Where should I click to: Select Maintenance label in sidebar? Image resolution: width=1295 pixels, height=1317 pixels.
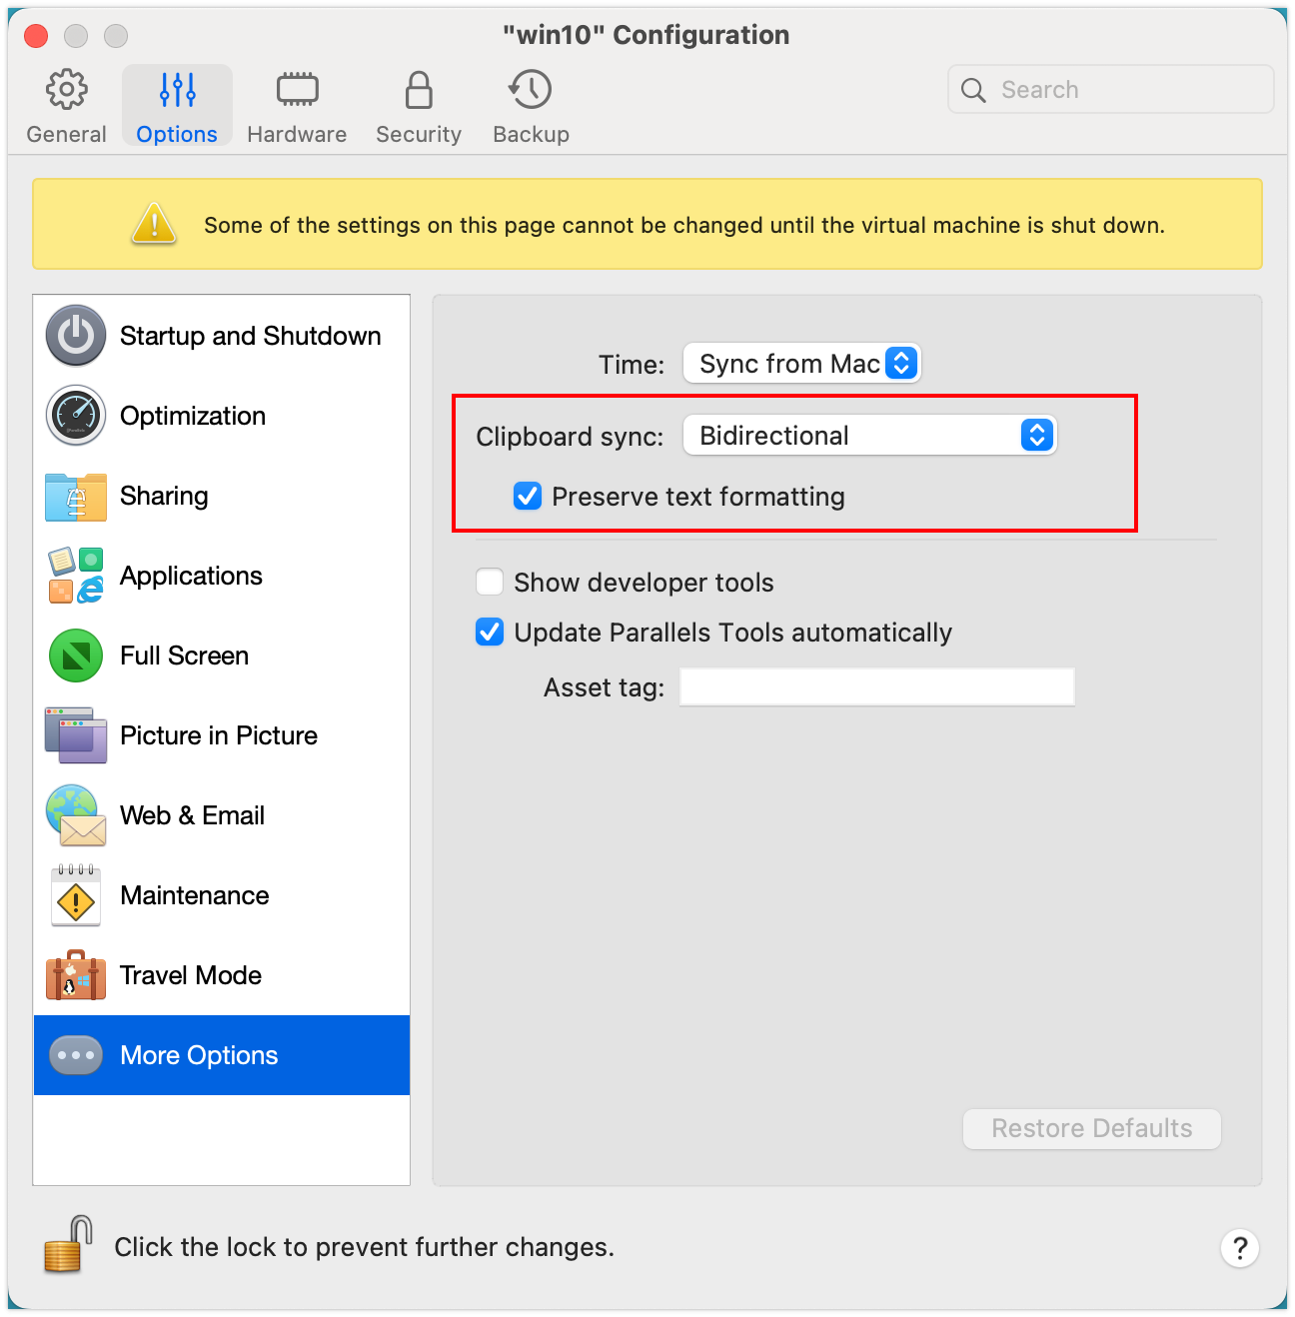pyautogui.click(x=195, y=895)
